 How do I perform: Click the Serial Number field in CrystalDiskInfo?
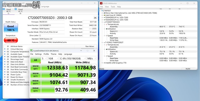52,25
